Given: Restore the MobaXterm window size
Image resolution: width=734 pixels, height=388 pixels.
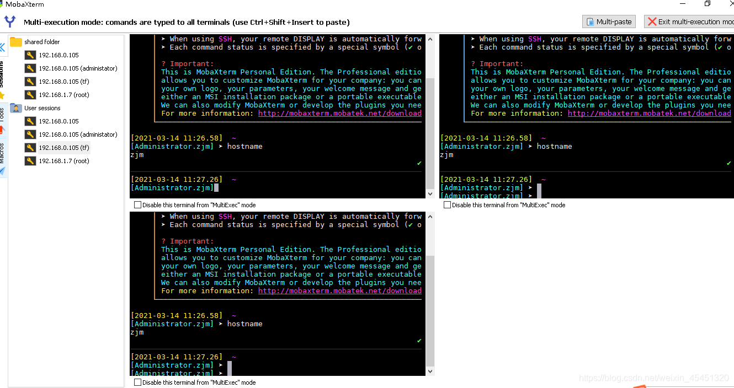Looking at the screenshot, I should (x=708, y=4).
